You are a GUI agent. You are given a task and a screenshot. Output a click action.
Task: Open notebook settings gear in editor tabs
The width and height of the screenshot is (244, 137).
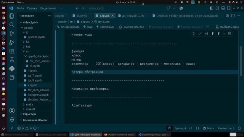tap(227, 16)
